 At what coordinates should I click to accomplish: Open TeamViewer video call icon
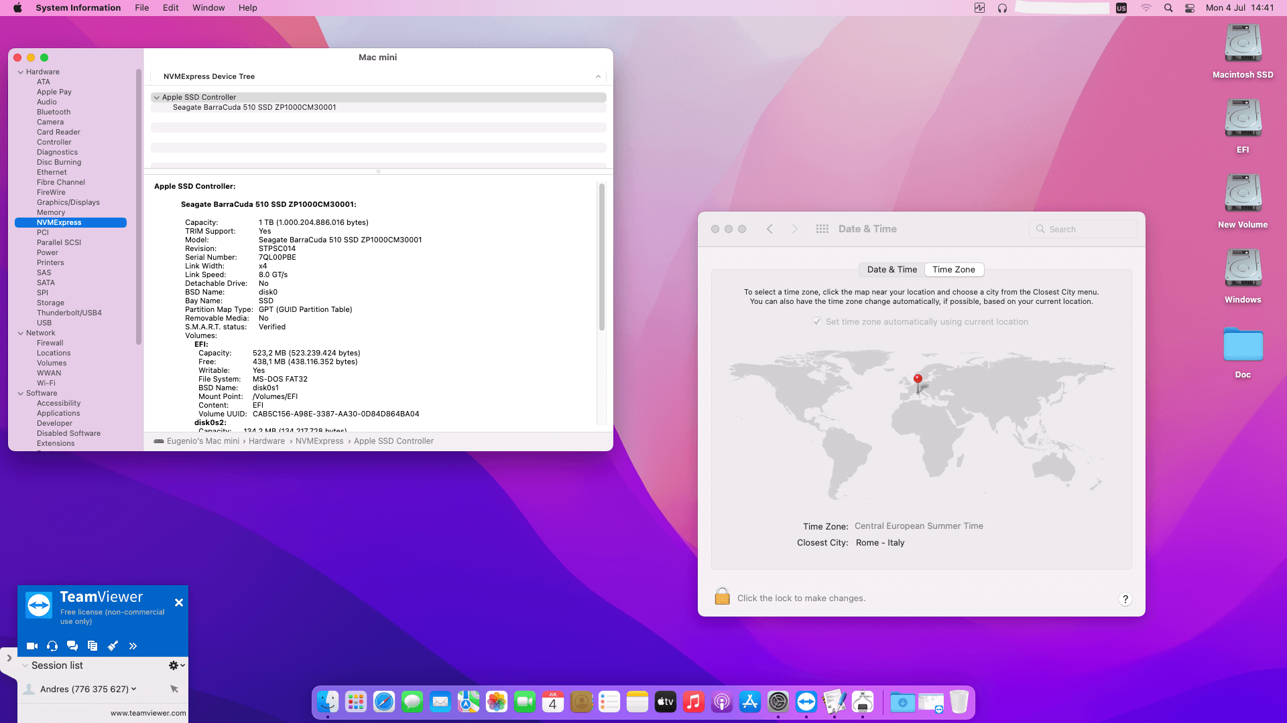(x=32, y=646)
